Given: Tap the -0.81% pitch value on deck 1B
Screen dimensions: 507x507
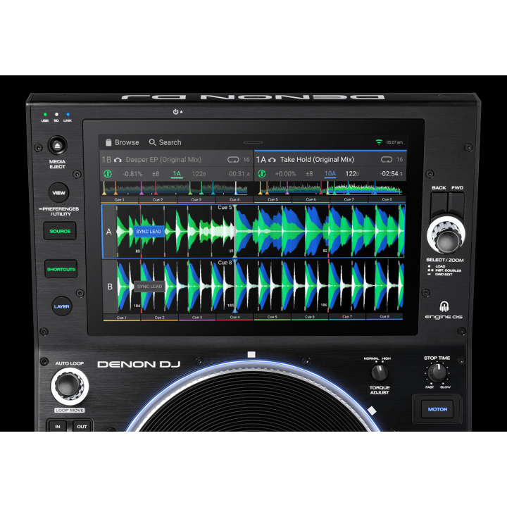Looking at the screenshot, I should [132, 174].
